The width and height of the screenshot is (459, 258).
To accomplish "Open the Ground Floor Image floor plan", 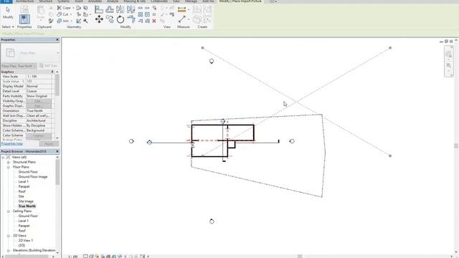I will 33,177.
